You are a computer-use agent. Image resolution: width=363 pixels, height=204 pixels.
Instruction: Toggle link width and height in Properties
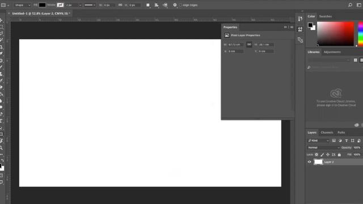[x=249, y=44]
